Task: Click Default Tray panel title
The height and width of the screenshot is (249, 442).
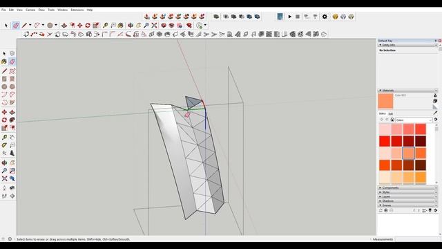Action: [x=385, y=41]
